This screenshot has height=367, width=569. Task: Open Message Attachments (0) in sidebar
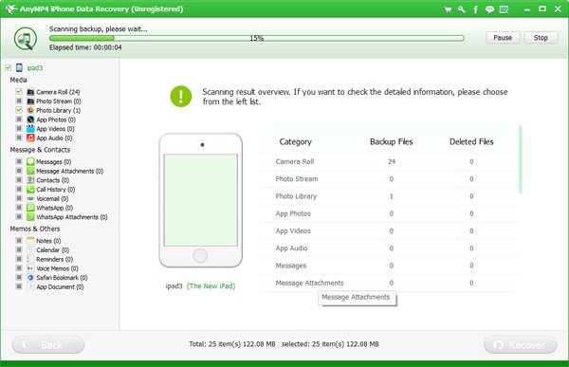coord(69,171)
